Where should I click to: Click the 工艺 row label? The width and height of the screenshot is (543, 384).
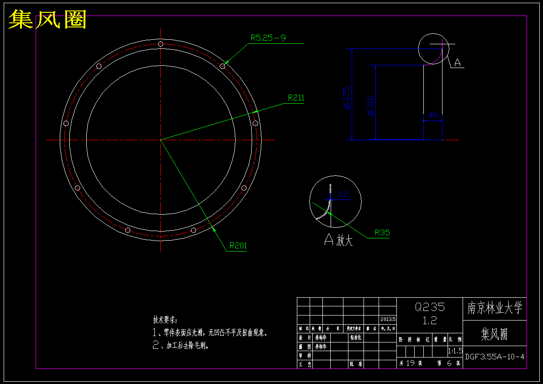click(x=305, y=364)
